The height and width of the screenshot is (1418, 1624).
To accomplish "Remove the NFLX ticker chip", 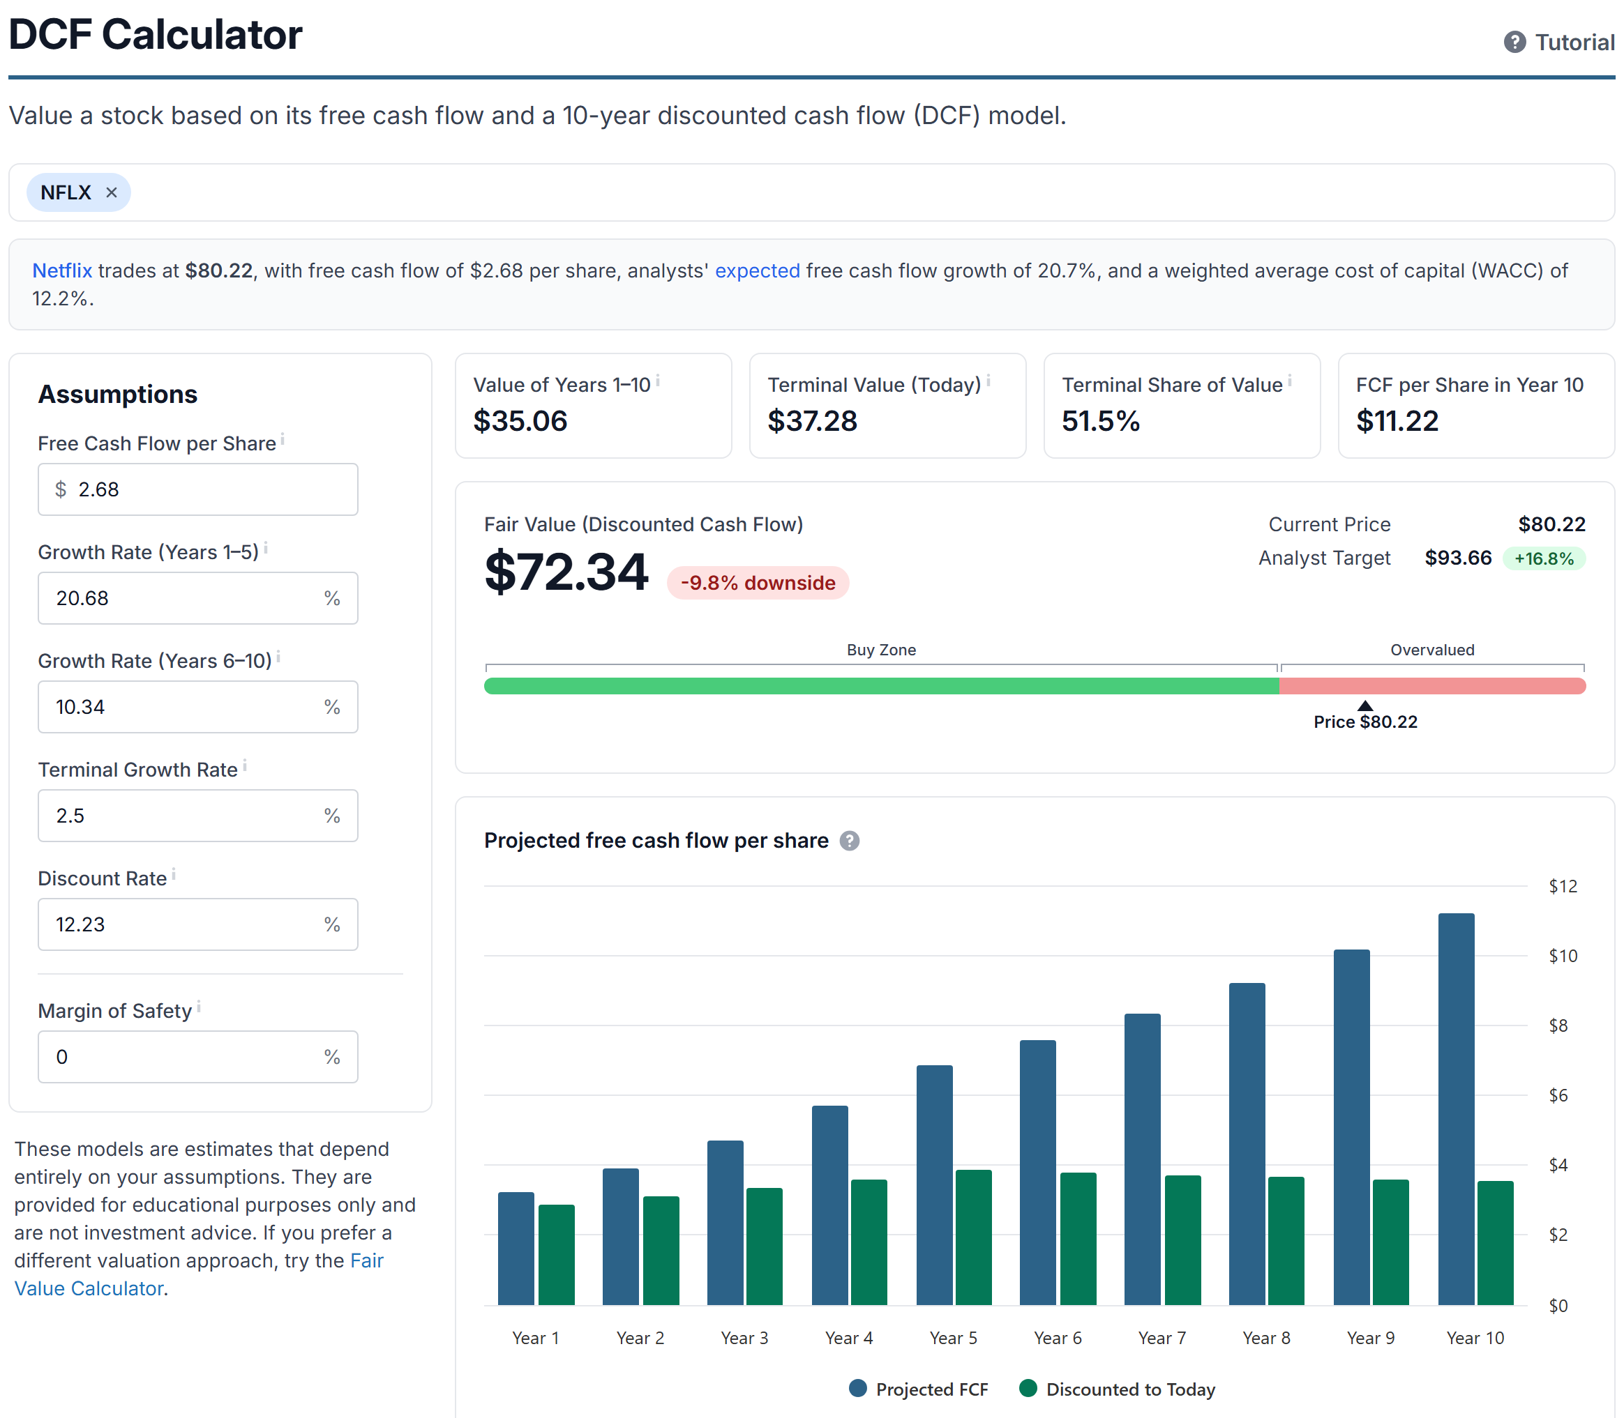I will (x=112, y=192).
